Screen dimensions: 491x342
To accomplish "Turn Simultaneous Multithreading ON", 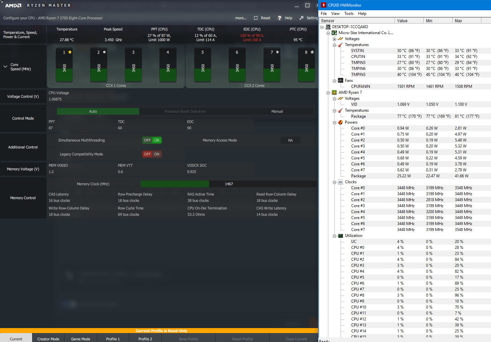I will tap(157, 140).
